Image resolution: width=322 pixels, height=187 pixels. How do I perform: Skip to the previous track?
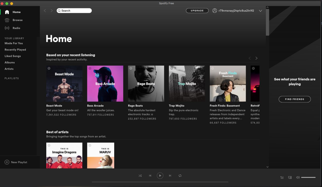coord(150,176)
